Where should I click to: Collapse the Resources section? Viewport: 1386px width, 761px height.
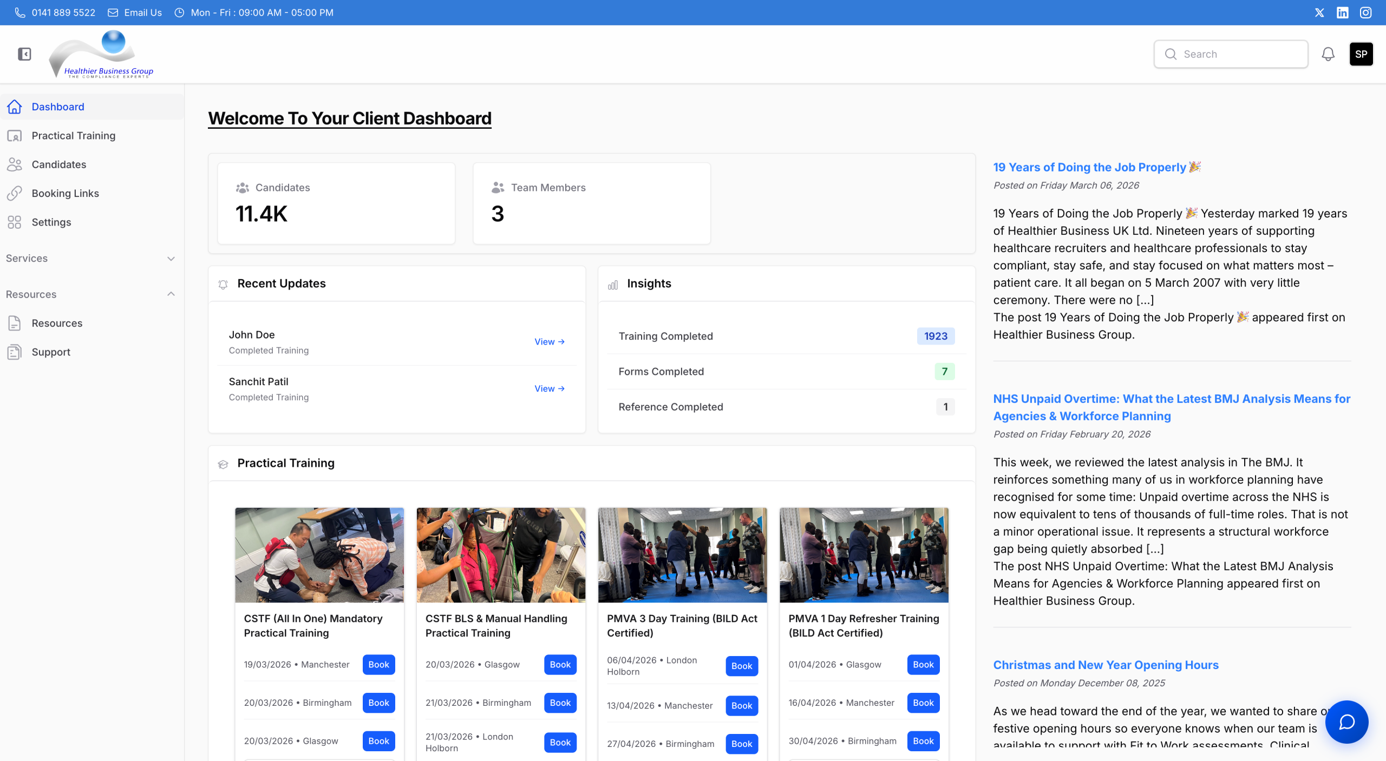click(171, 294)
